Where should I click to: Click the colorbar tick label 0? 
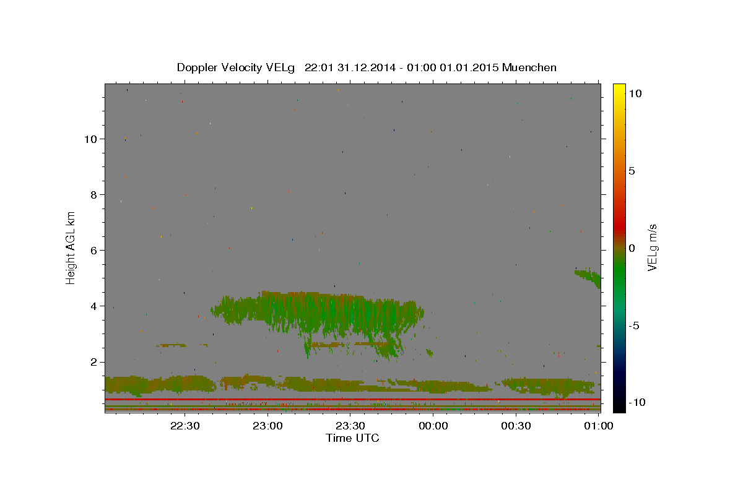(632, 247)
